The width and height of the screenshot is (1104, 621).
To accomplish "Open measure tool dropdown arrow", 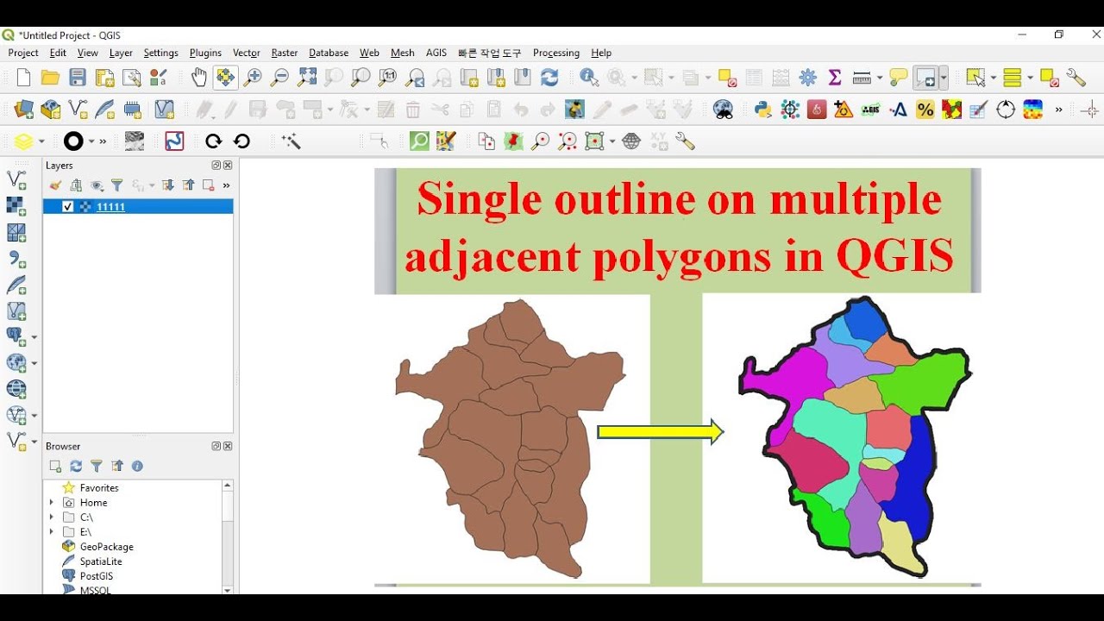I will coord(879,78).
